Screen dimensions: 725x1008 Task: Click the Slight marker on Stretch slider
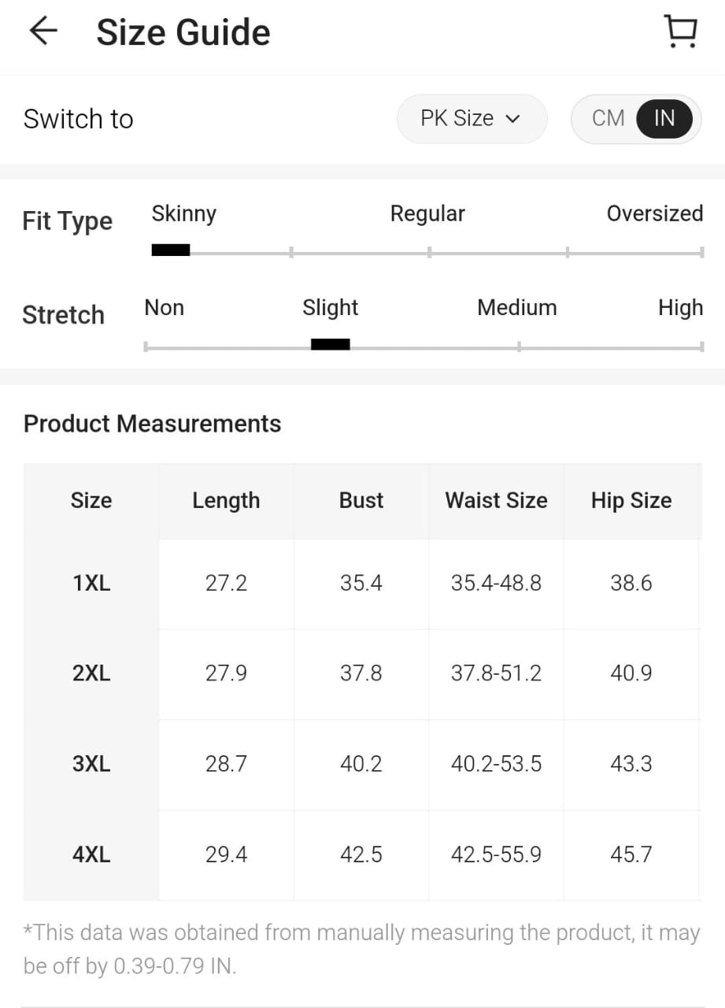point(330,344)
